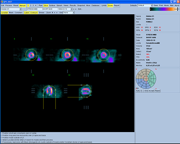The height and width of the screenshot is (144, 180).
Task: Open the Database page
Action: [95, 6]
